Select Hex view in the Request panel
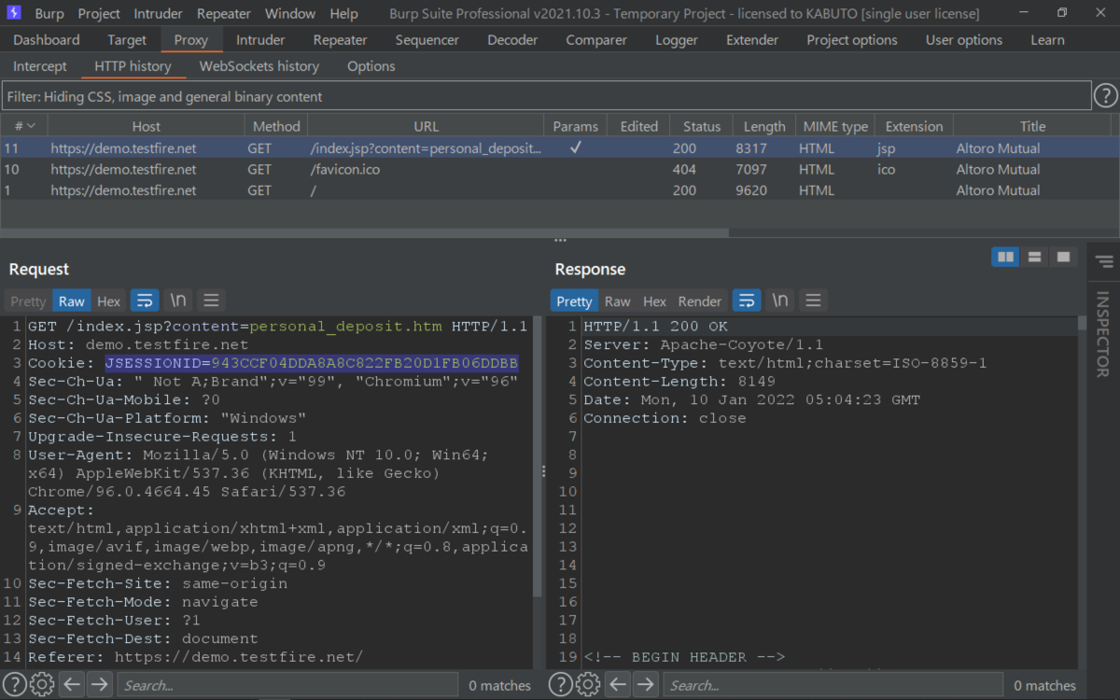Image resolution: width=1120 pixels, height=700 pixels. (x=109, y=301)
